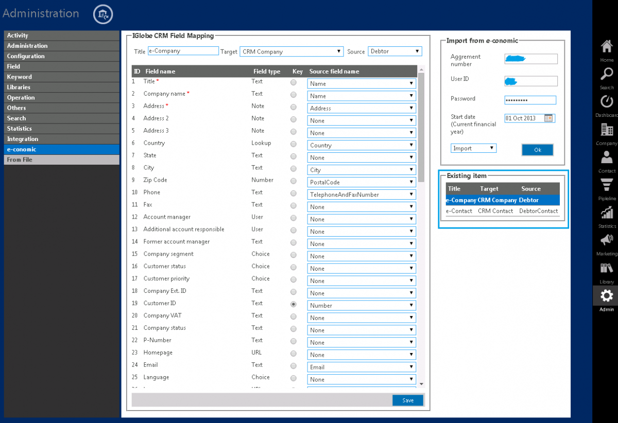The height and width of the screenshot is (423, 618).
Task: Set Company name as the key field
Action: pyautogui.click(x=294, y=95)
